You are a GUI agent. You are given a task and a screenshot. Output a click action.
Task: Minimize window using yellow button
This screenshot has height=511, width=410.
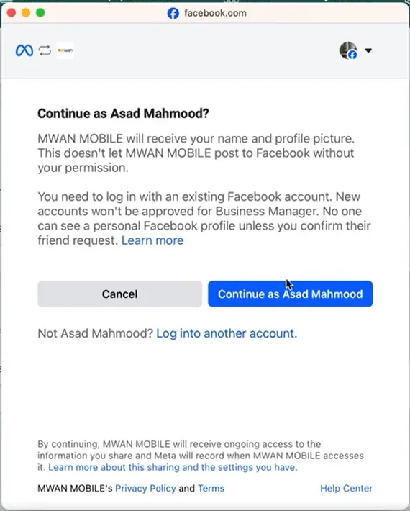26,13
